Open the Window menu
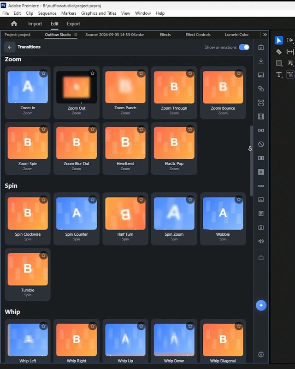 tap(143, 13)
